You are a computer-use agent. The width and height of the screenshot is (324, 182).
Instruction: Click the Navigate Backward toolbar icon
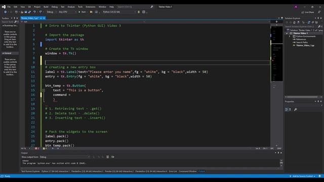[6, 12]
